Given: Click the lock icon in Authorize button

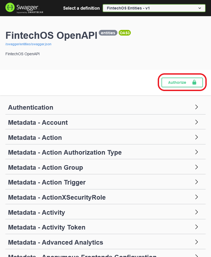Looking at the screenshot, I should click(194, 82).
